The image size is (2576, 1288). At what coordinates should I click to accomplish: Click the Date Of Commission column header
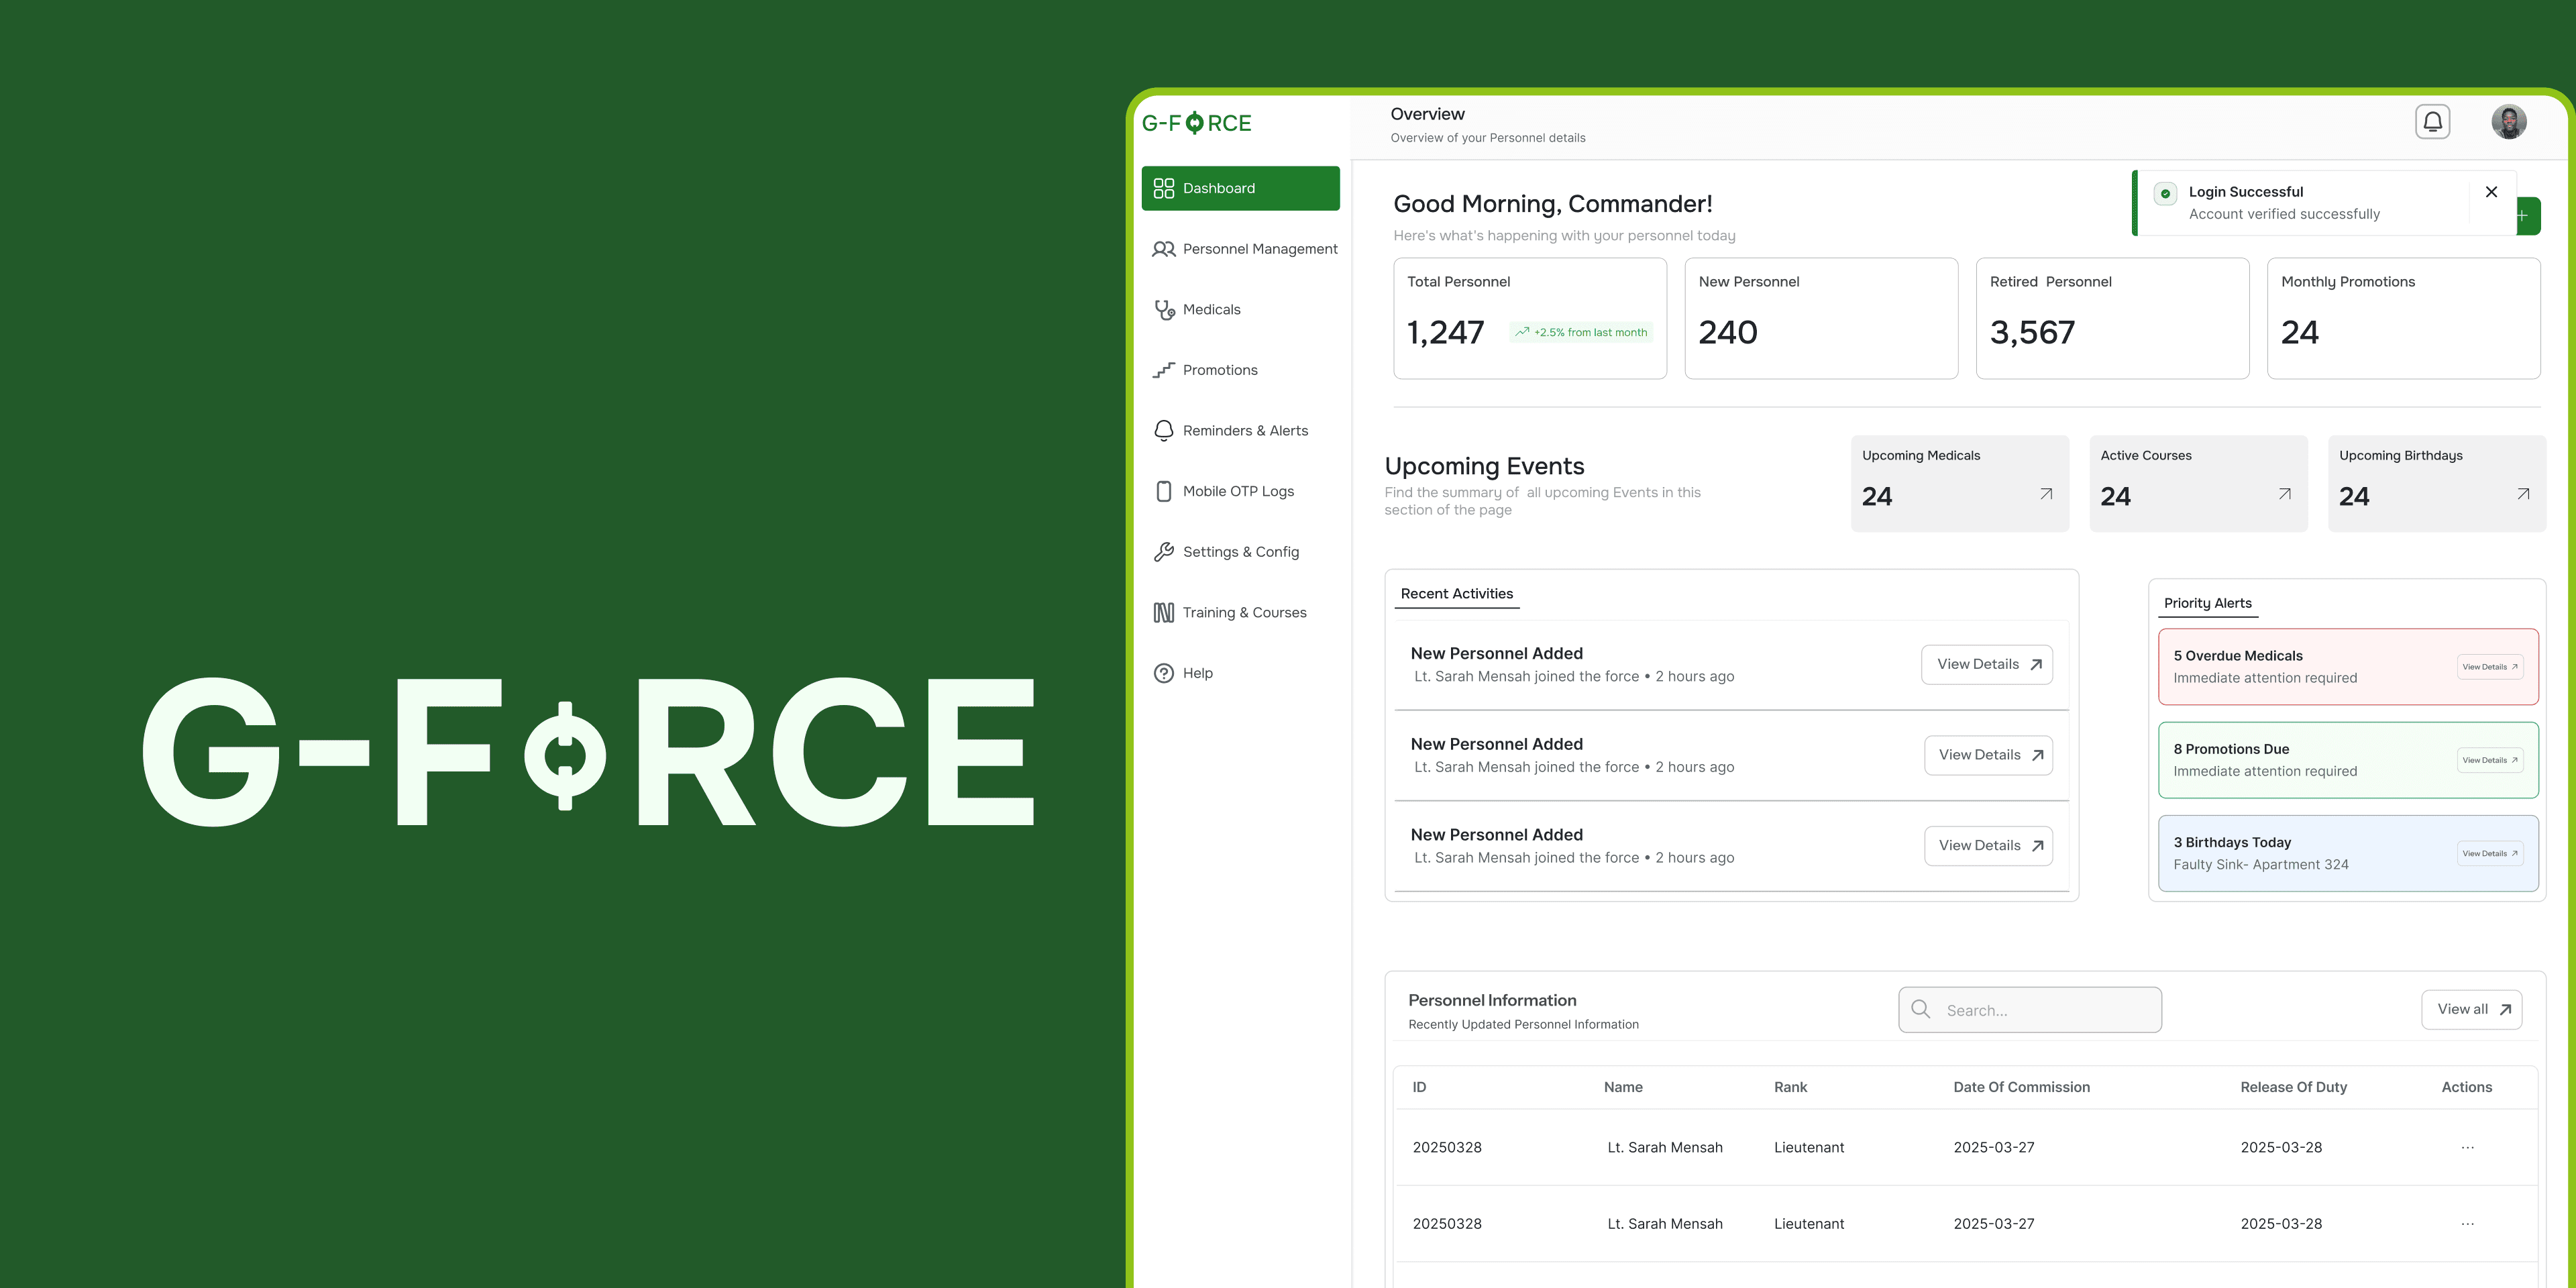(x=2021, y=1087)
